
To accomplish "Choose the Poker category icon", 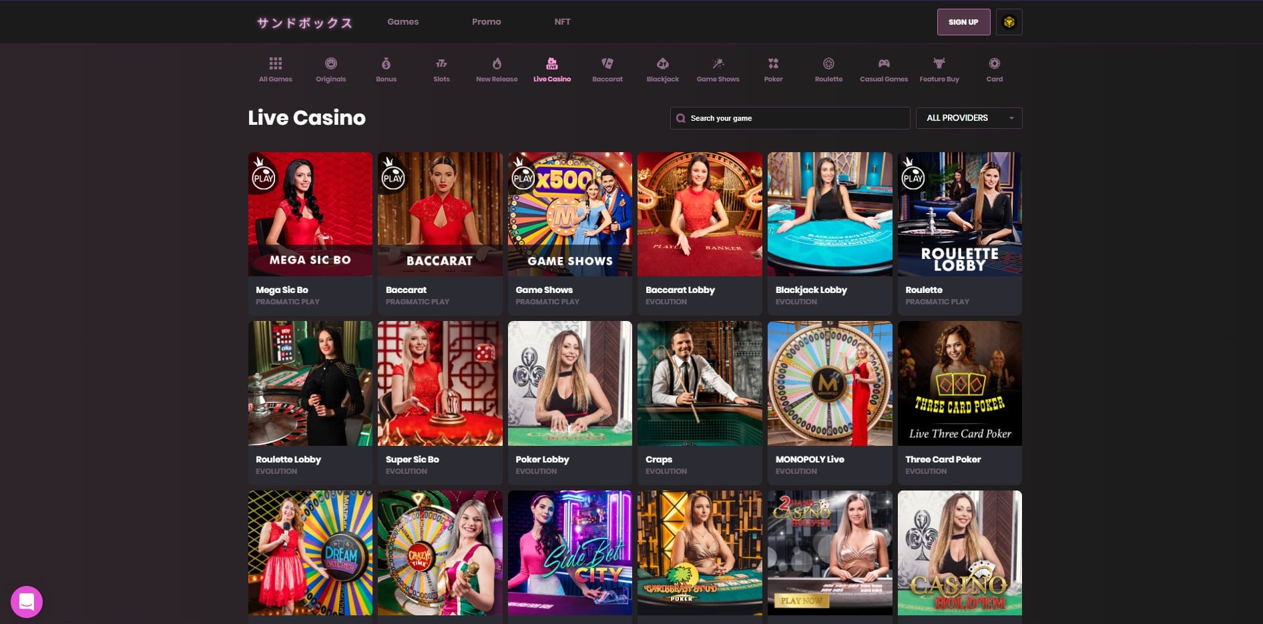I will [773, 63].
